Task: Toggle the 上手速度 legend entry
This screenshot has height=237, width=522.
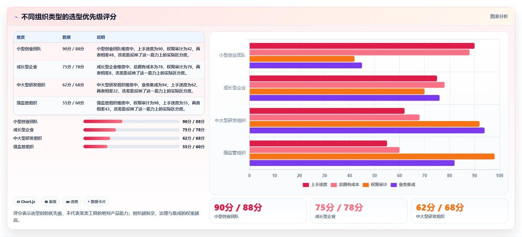Action: coord(315,185)
